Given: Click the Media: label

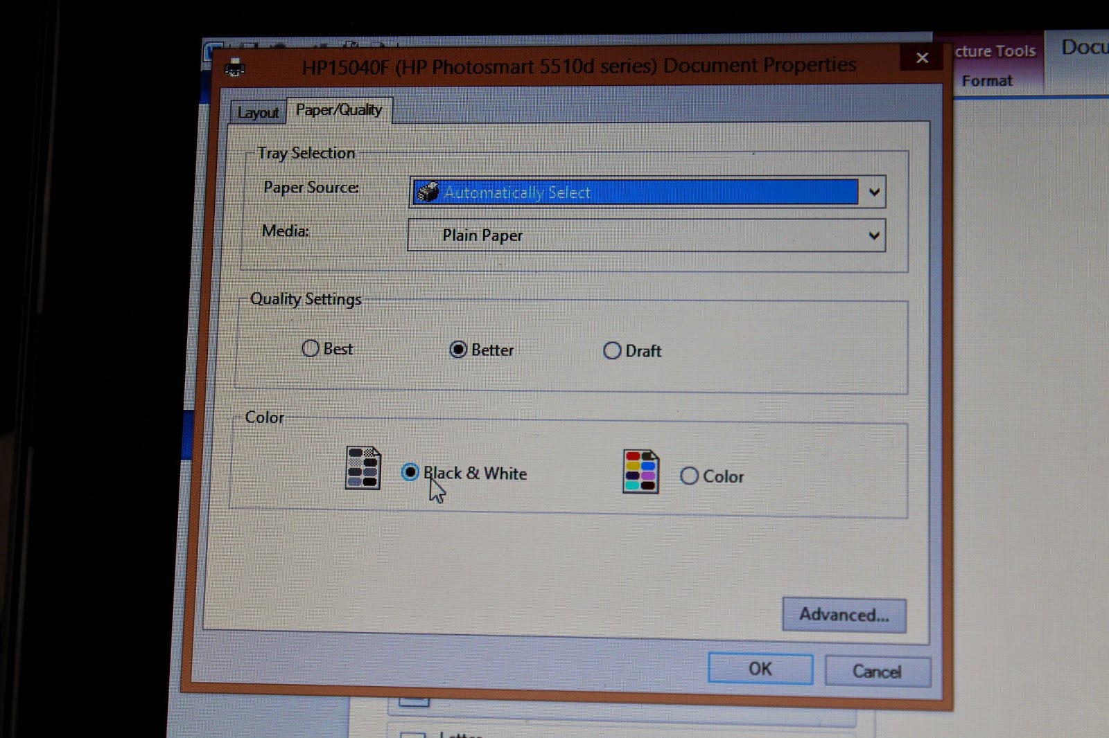Looking at the screenshot, I should 286,231.
